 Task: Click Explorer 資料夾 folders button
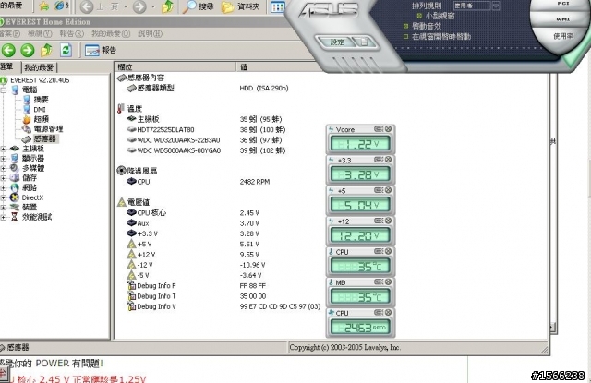click(240, 6)
